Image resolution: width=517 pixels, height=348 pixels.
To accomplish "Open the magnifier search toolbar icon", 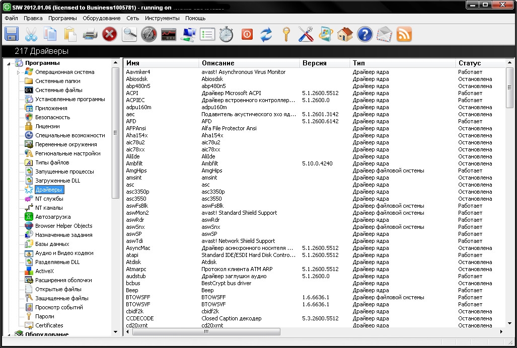I will tap(129, 34).
